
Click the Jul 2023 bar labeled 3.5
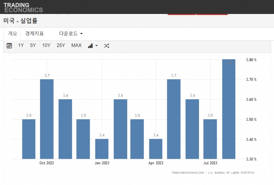tap(210, 139)
